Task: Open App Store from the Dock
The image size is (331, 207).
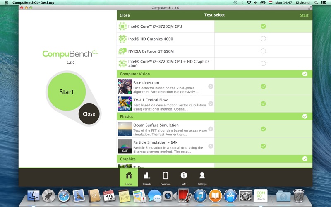Action: coord(230,195)
